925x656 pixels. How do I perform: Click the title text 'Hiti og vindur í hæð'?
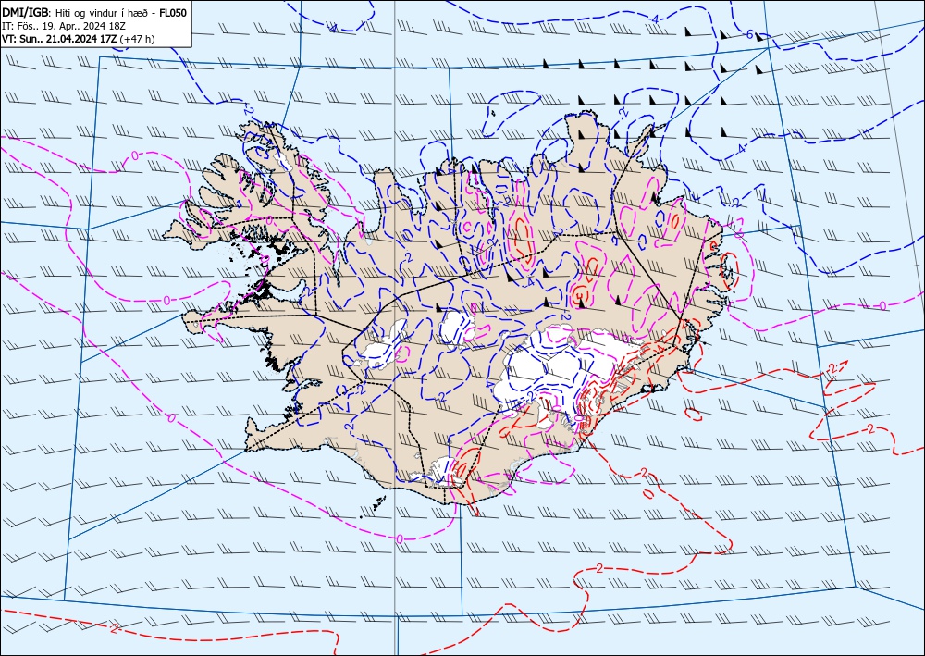point(102,13)
